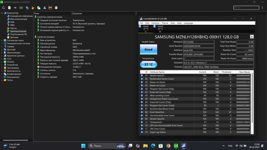
Task: Open CrystalDiskInfo File menu
Action: tap(141, 23)
